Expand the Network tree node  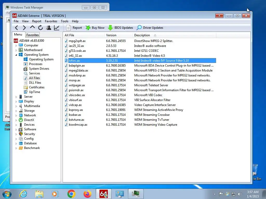[x=16, y=116]
